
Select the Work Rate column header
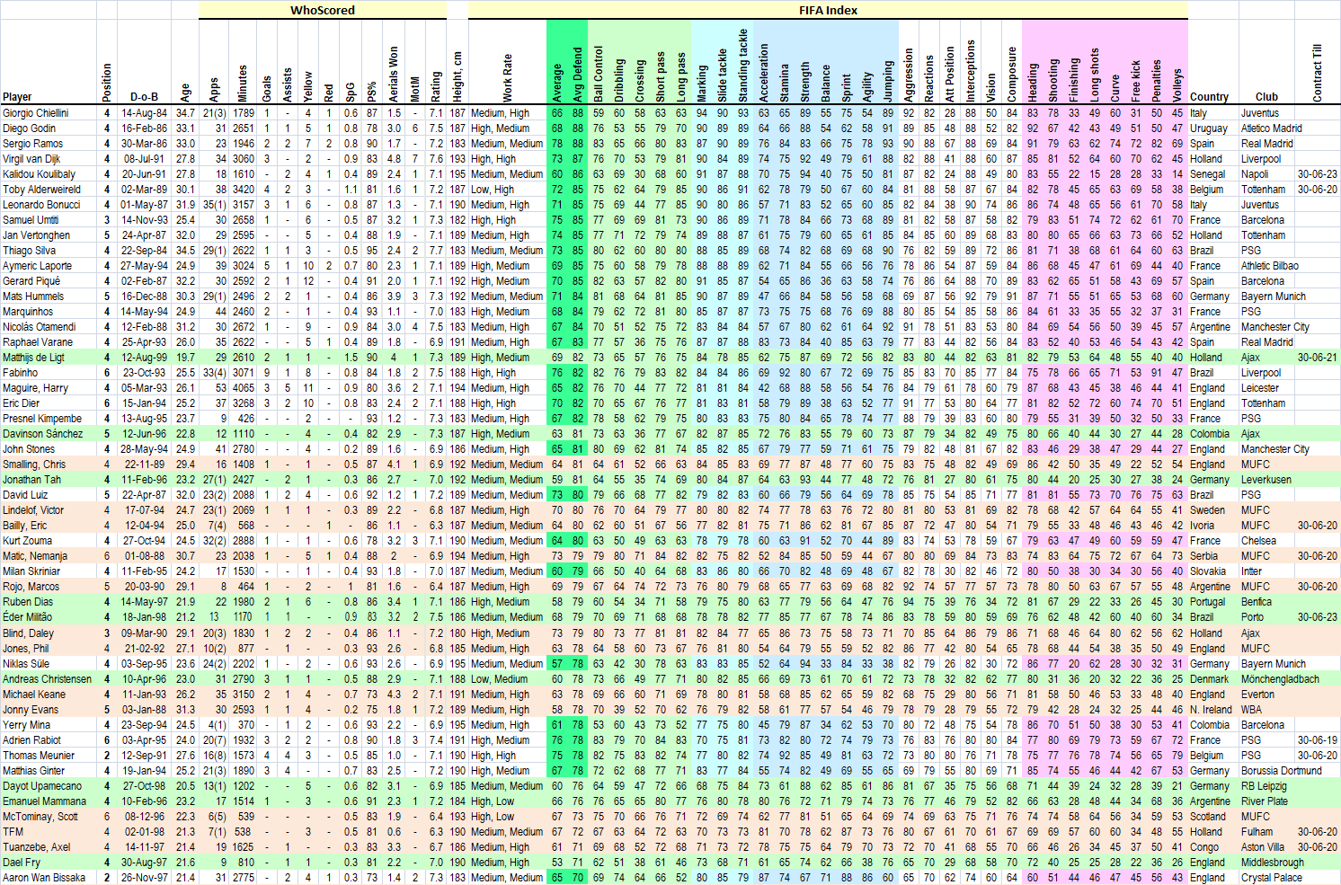click(x=507, y=61)
